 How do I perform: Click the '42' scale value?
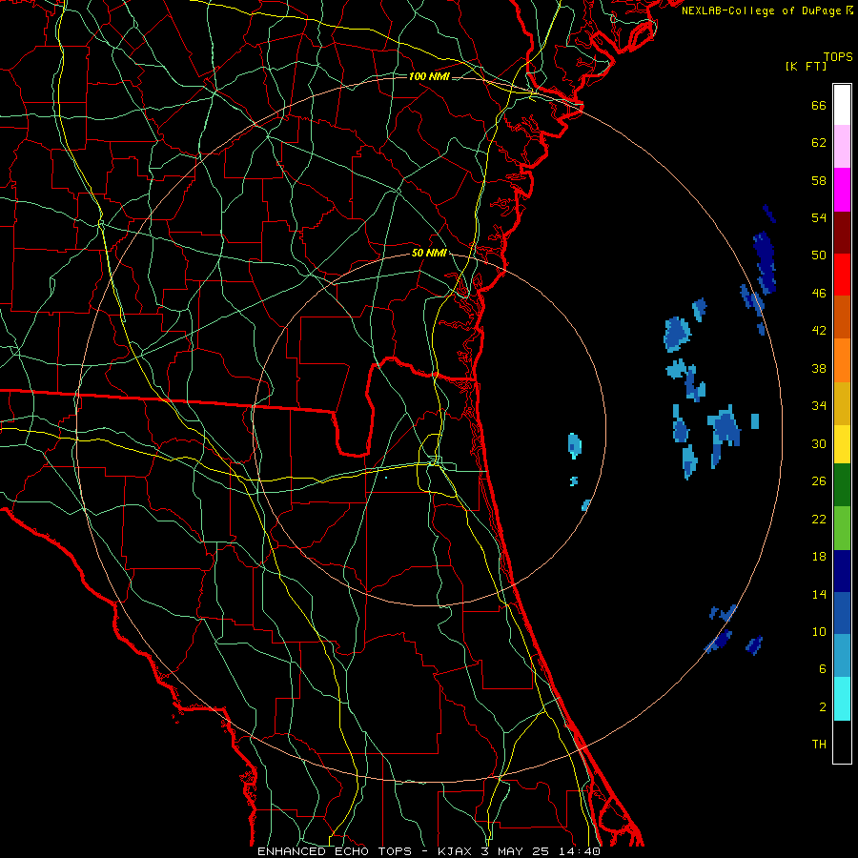tap(819, 331)
